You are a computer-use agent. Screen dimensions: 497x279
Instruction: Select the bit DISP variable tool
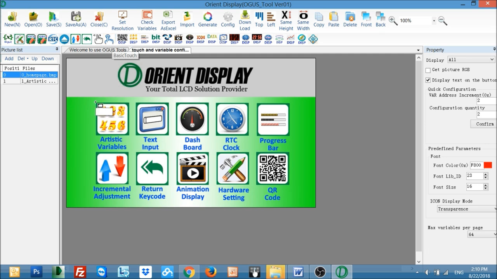click(x=156, y=39)
